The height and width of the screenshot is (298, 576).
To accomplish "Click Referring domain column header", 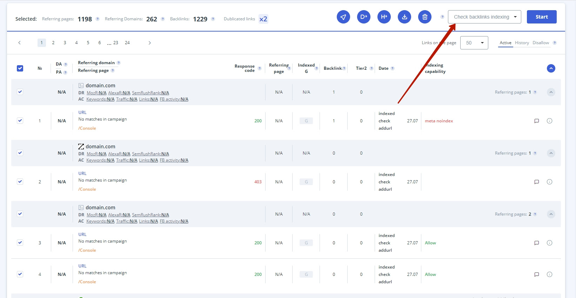I will [96, 63].
